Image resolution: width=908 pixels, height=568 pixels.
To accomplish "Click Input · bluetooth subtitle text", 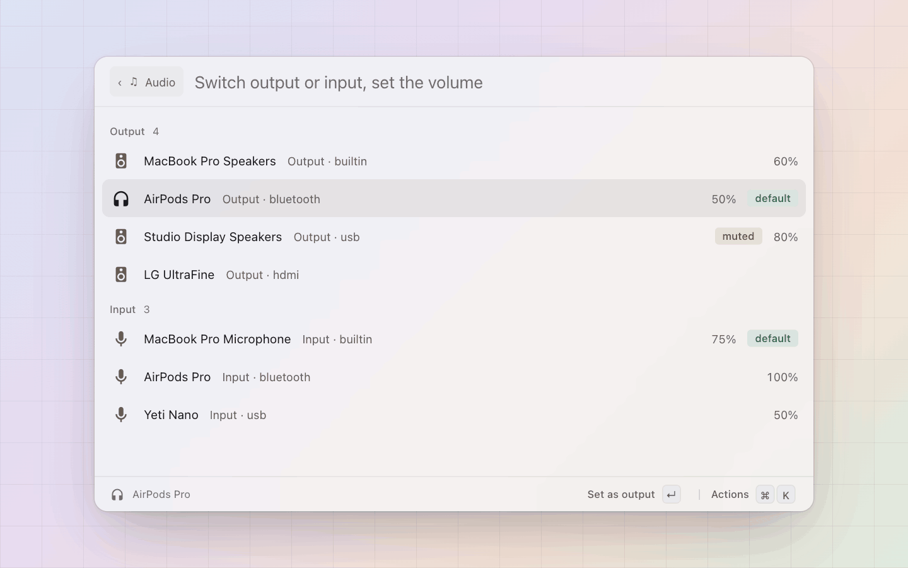I will pyautogui.click(x=266, y=377).
